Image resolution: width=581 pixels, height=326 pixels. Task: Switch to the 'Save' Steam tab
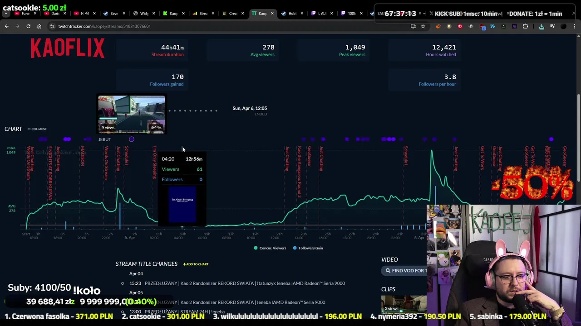point(113,14)
